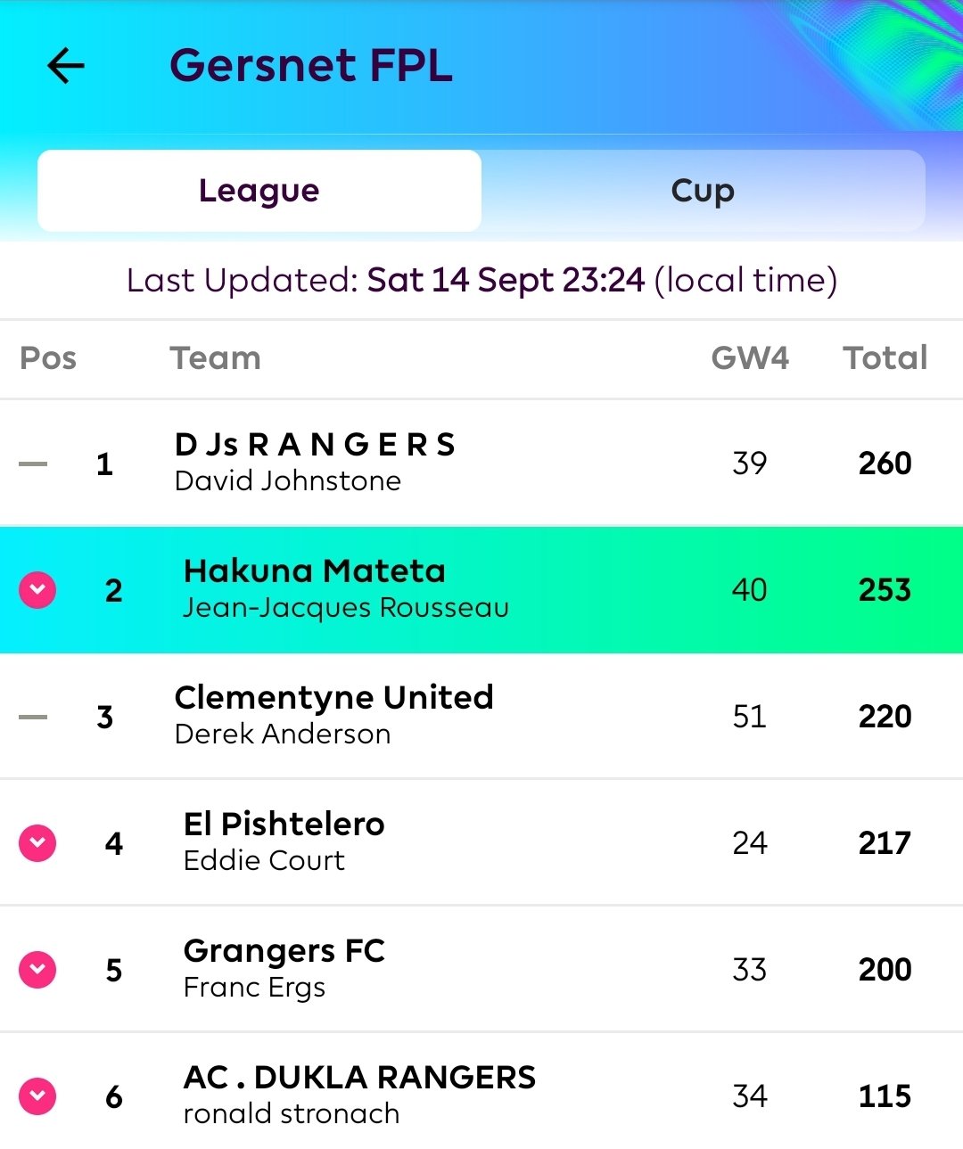Open Hakuna Mateta team row
The image size is (963, 1149).
(x=481, y=590)
